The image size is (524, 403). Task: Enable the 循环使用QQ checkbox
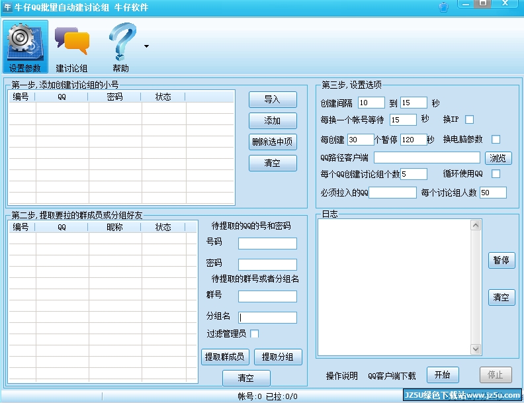(x=496, y=174)
